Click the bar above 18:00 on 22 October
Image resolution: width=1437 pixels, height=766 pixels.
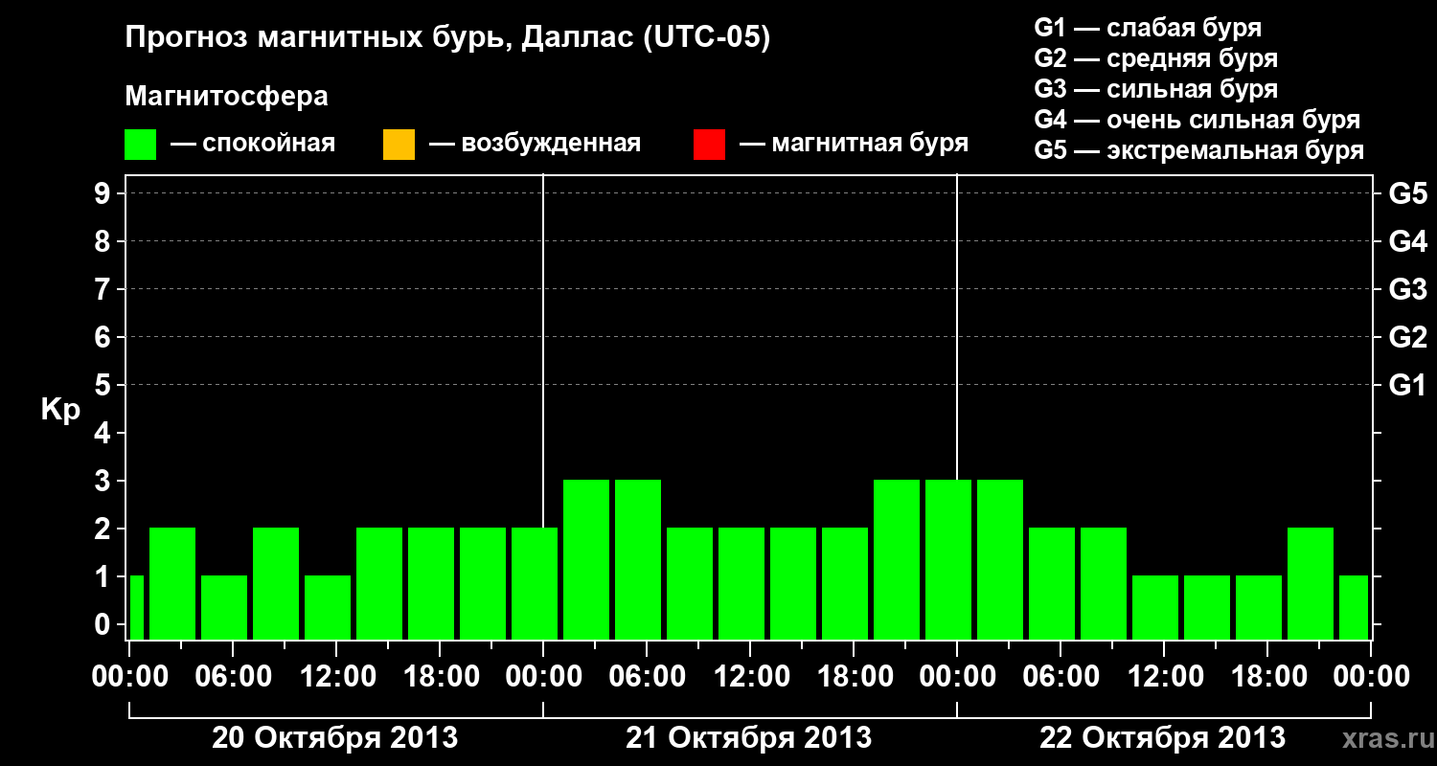(x=1259, y=607)
